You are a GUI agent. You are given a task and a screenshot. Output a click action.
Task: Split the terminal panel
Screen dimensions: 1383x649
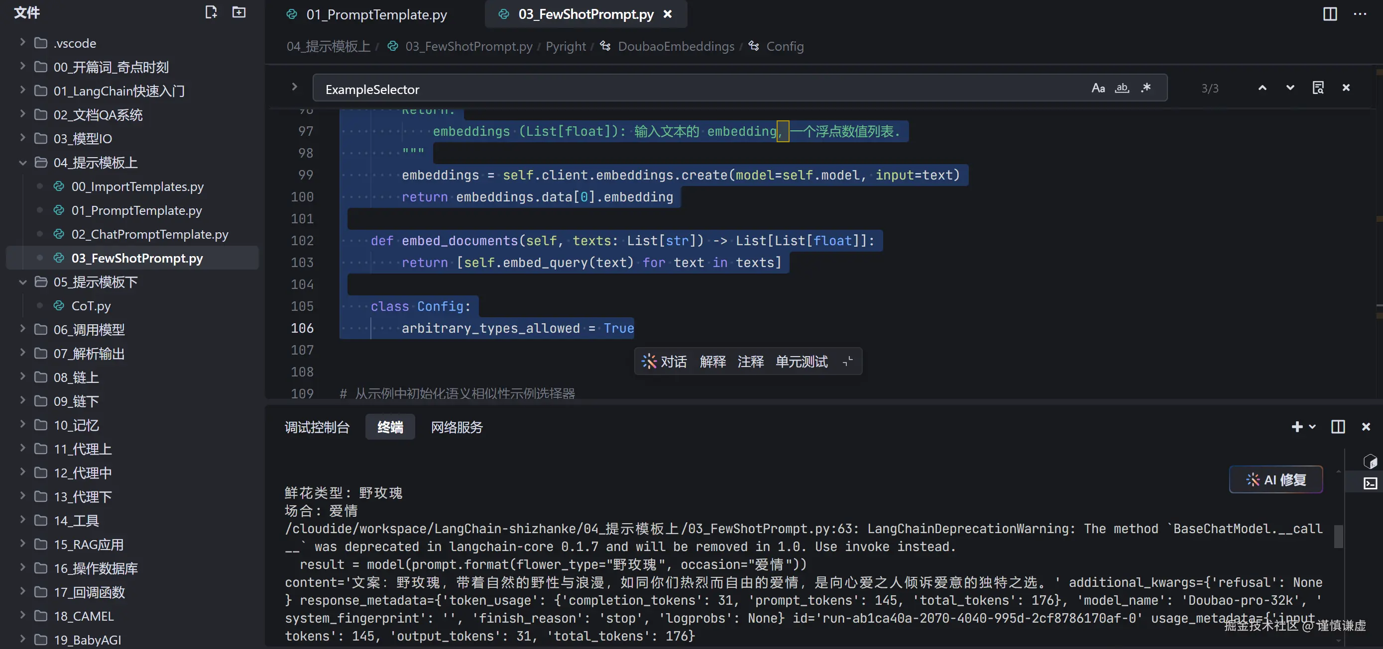click(1338, 427)
